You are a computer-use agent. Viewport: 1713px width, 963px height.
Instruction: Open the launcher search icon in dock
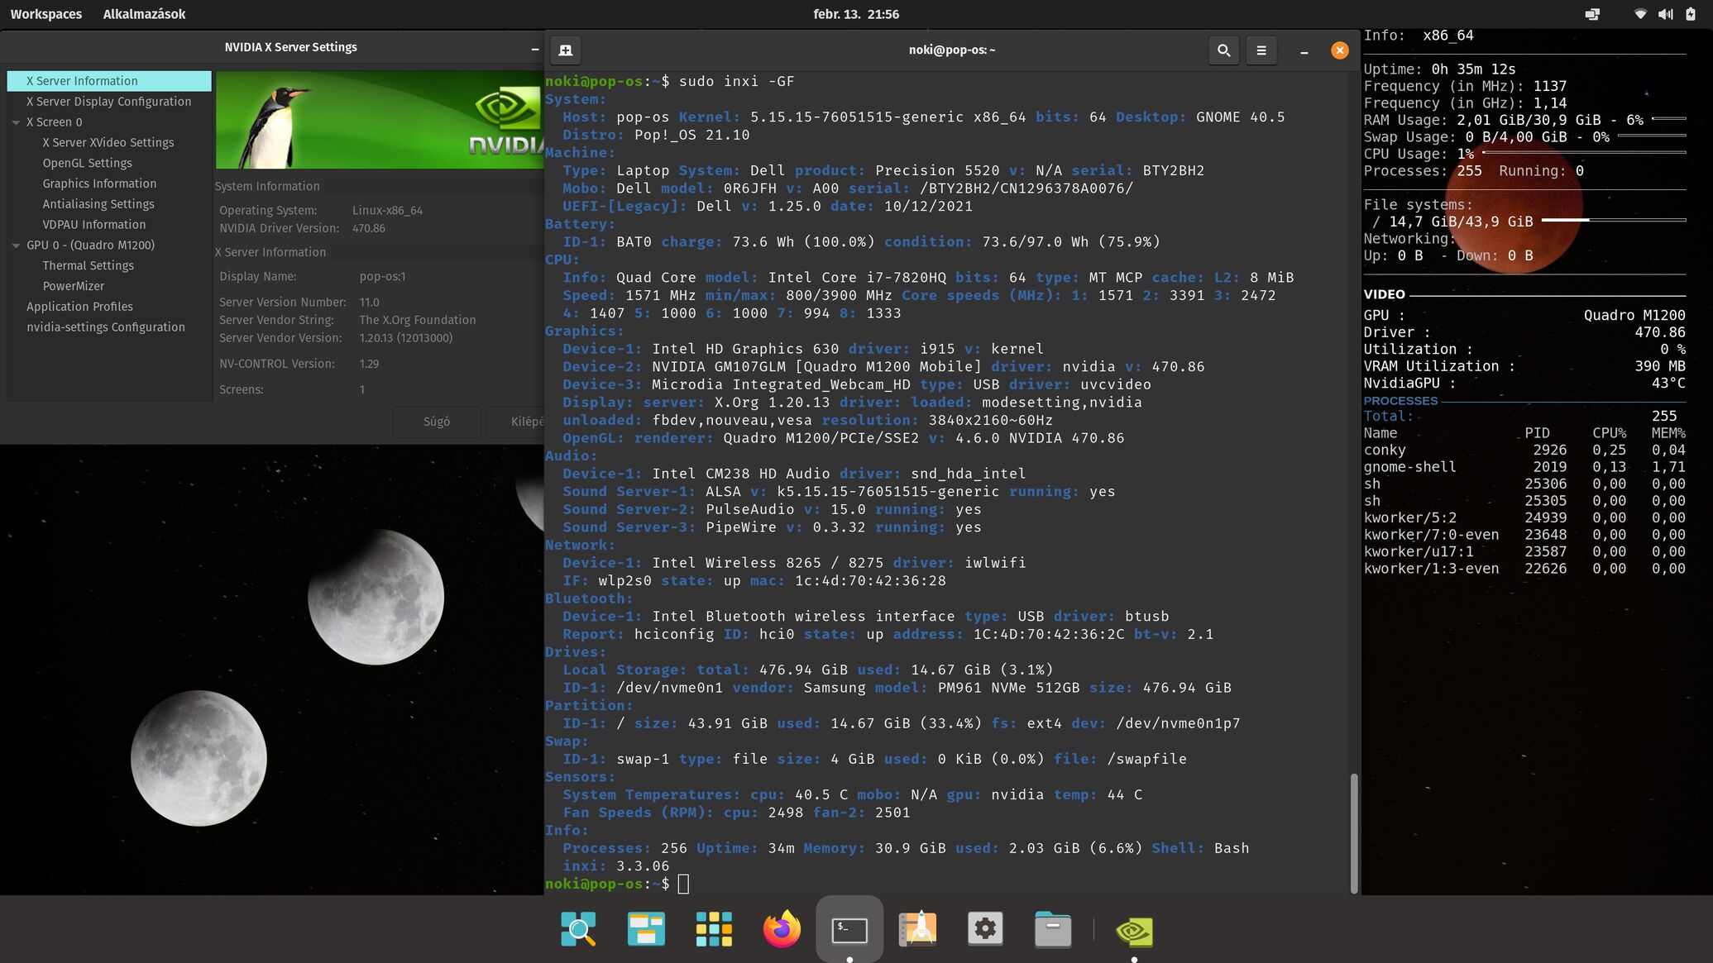[x=578, y=929]
